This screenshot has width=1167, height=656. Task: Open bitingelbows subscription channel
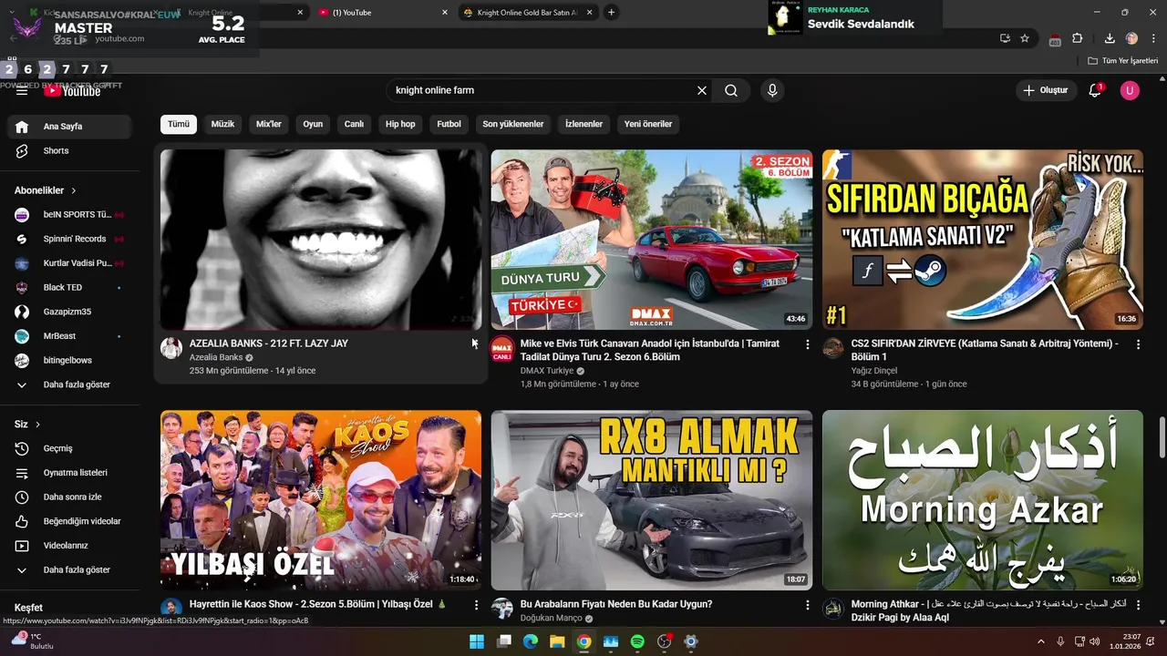tap(69, 360)
